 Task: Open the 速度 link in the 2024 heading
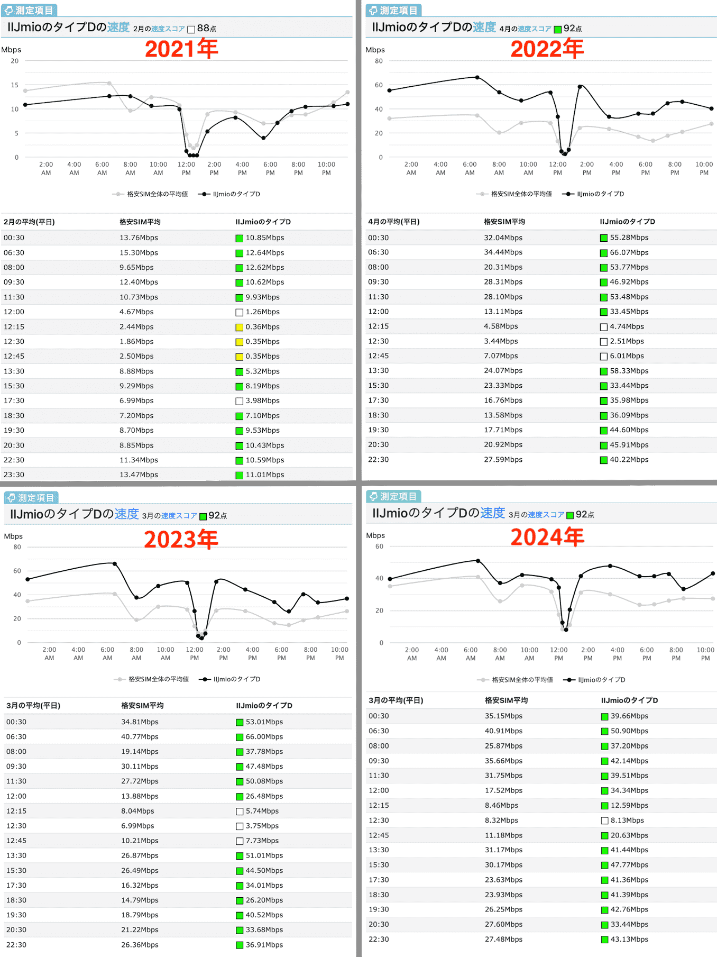coord(492,513)
